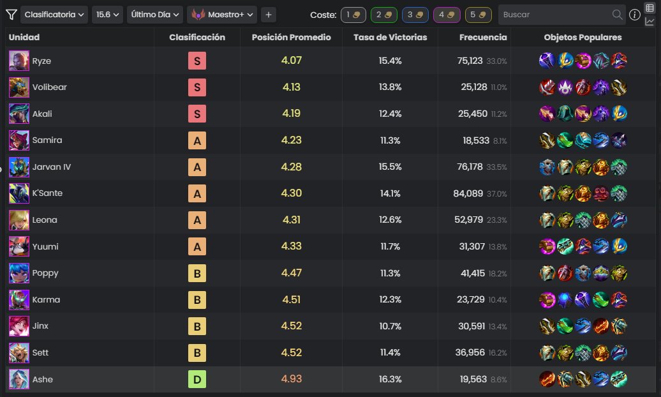Open the Maestro+ rank dropdown
The height and width of the screenshot is (397, 661).
tap(222, 15)
